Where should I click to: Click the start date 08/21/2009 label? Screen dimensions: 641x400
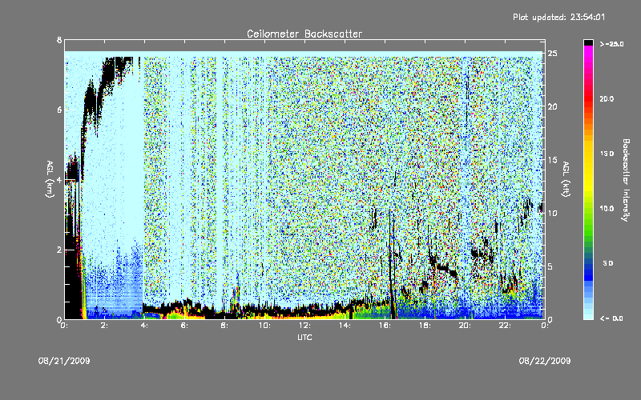tap(64, 361)
